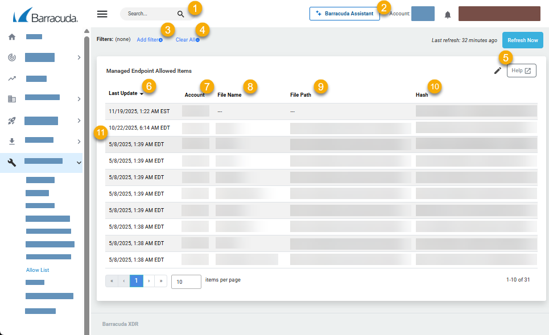Jump to the last page
This screenshot has width=549, height=335.
click(x=161, y=281)
